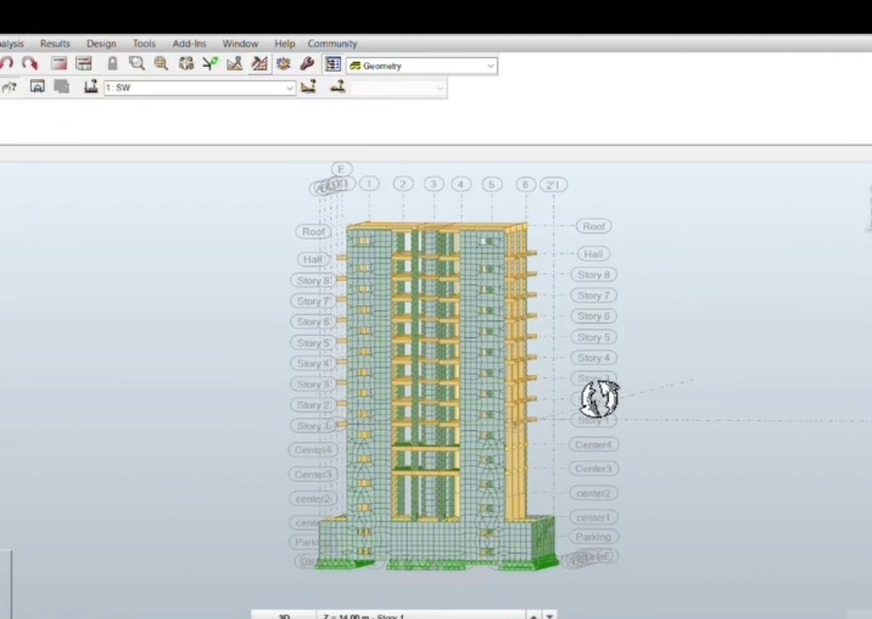Click grid axis bubble 1
Image resolution: width=872 pixels, height=619 pixels.
tap(369, 184)
